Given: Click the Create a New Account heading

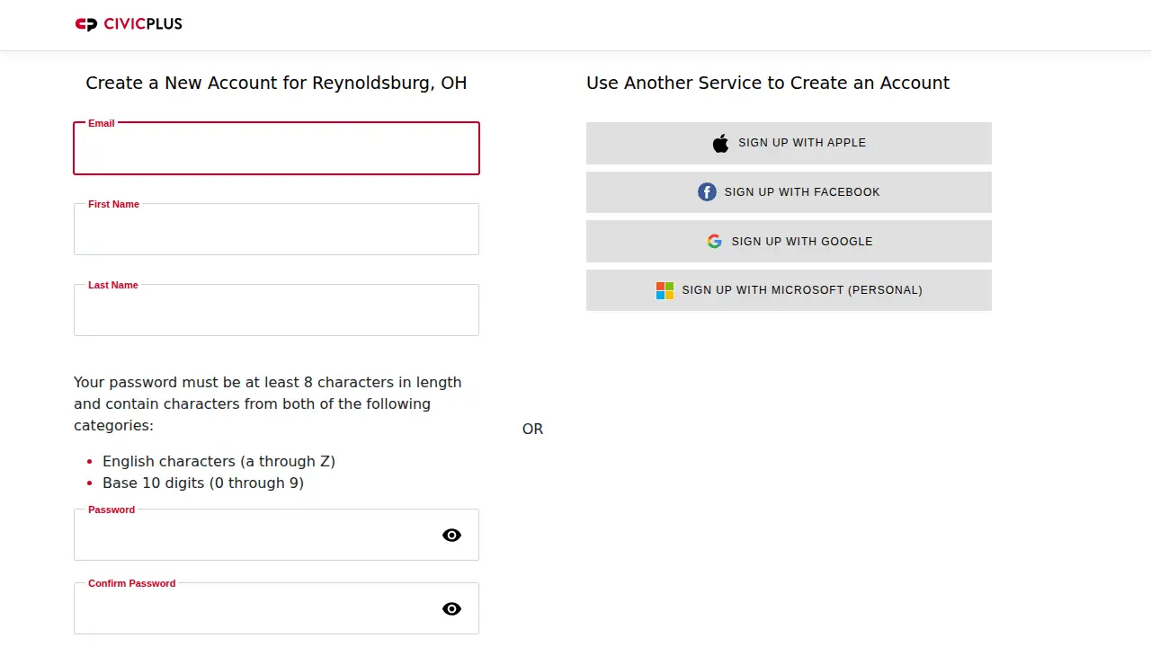Looking at the screenshot, I should click(x=276, y=83).
